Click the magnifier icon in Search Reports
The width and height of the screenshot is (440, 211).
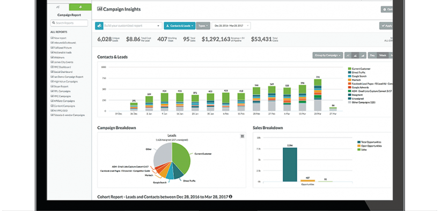pos(53,23)
